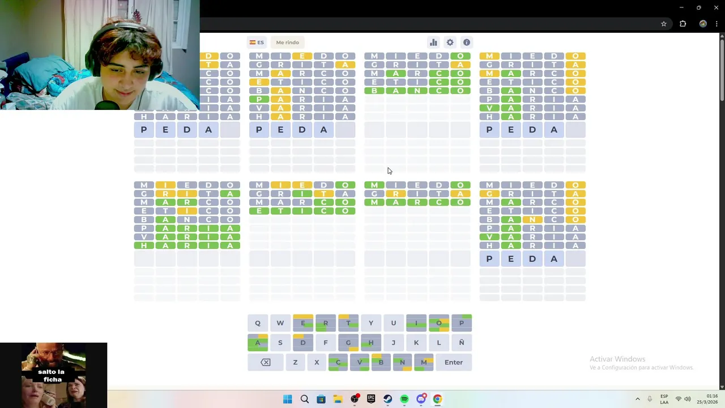Viewport: 725px width, 408px height.
Task: Click the microphone icon in the system tray
Action: point(650,399)
